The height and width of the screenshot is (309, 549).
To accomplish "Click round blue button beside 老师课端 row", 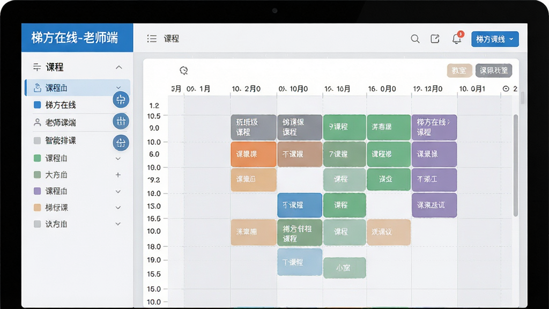I will 121,122.
